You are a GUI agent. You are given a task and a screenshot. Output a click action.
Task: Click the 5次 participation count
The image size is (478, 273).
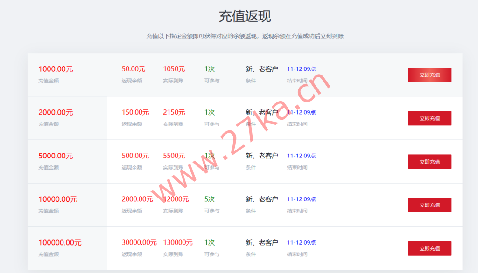(x=210, y=199)
